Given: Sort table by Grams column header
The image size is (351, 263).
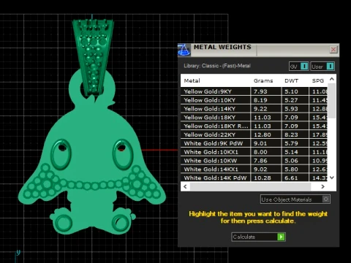Looking at the screenshot, I should 263,80.
